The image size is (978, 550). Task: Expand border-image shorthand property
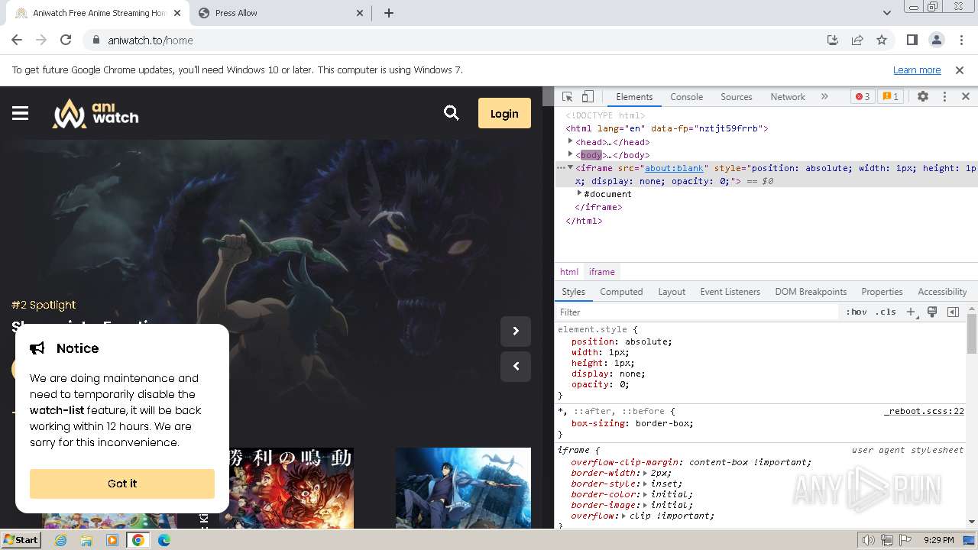(x=645, y=505)
